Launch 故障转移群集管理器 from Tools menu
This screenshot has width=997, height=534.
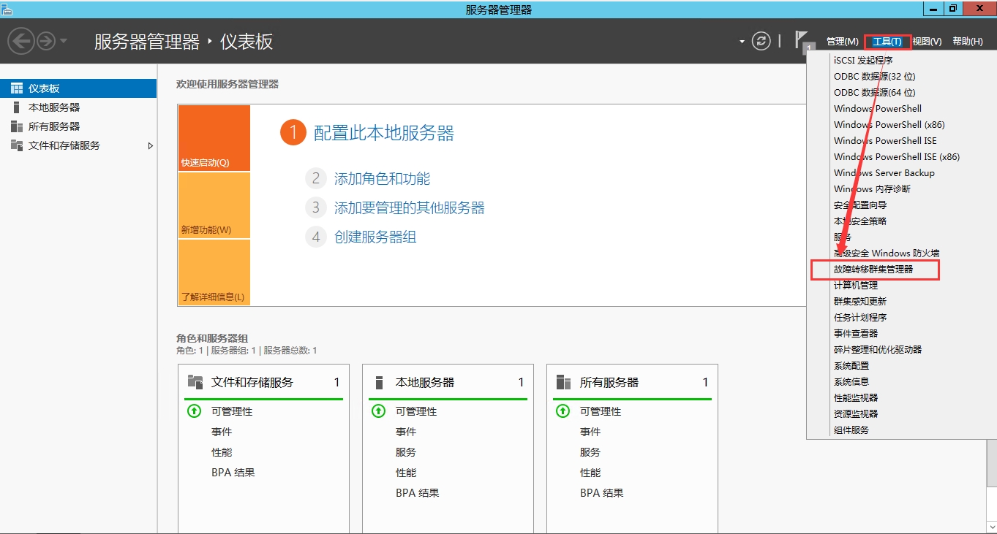(876, 270)
